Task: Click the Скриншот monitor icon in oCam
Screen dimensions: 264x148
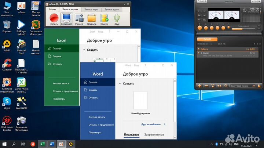Action: click(x=66, y=18)
